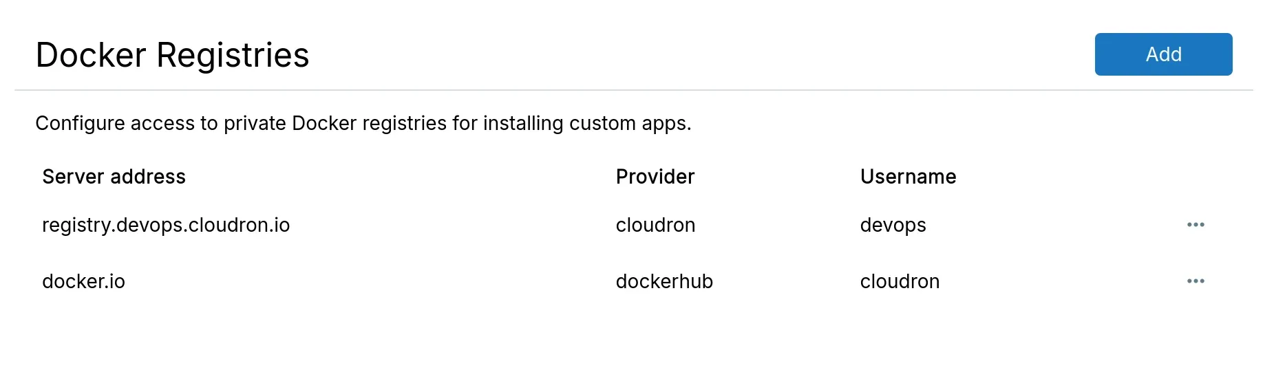Click the cloudron username in docker.io row

point(900,281)
